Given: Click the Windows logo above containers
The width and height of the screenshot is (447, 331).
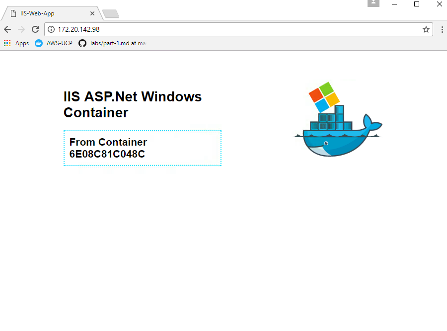Looking at the screenshot, I should 324,97.
